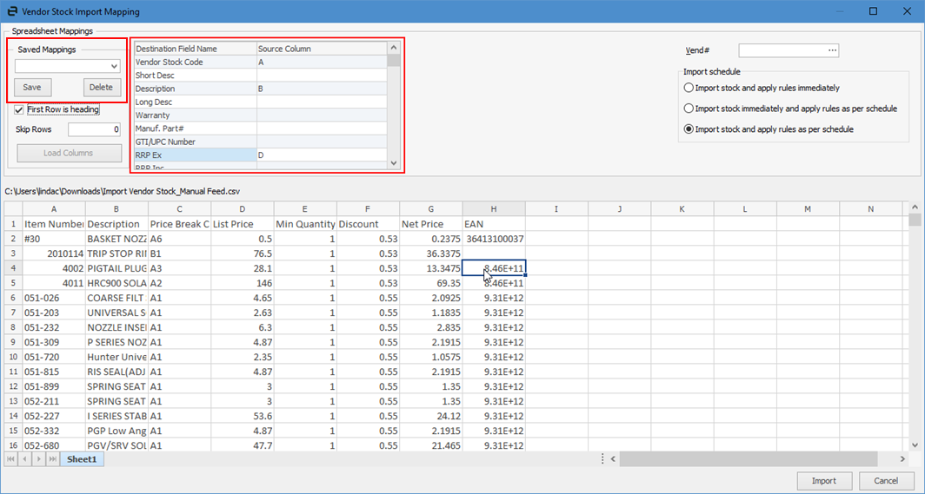
Task: Jump to last sheet navigation arrow
Action: (x=52, y=458)
